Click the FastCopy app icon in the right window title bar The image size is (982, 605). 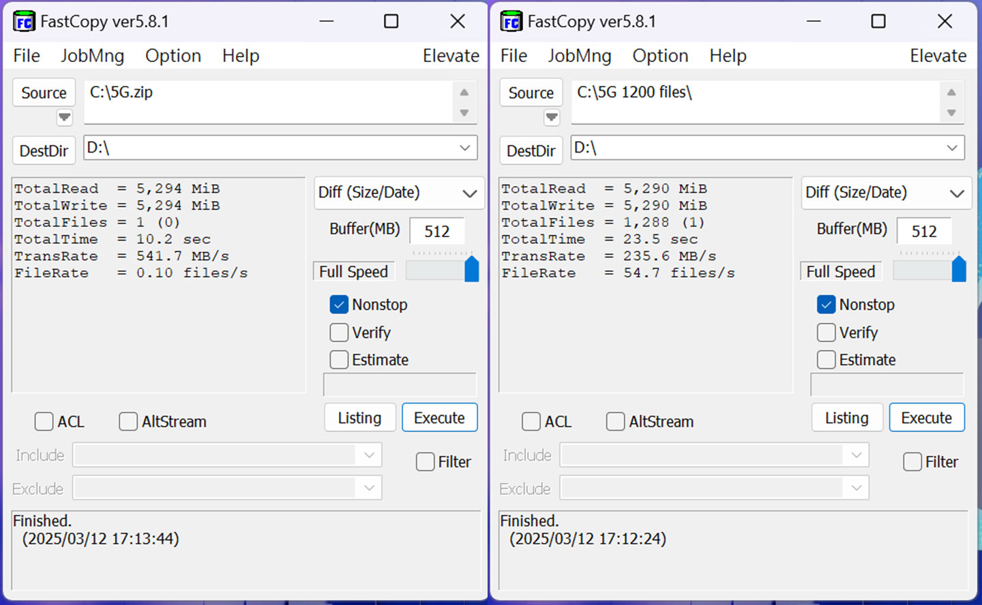(x=511, y=22)
